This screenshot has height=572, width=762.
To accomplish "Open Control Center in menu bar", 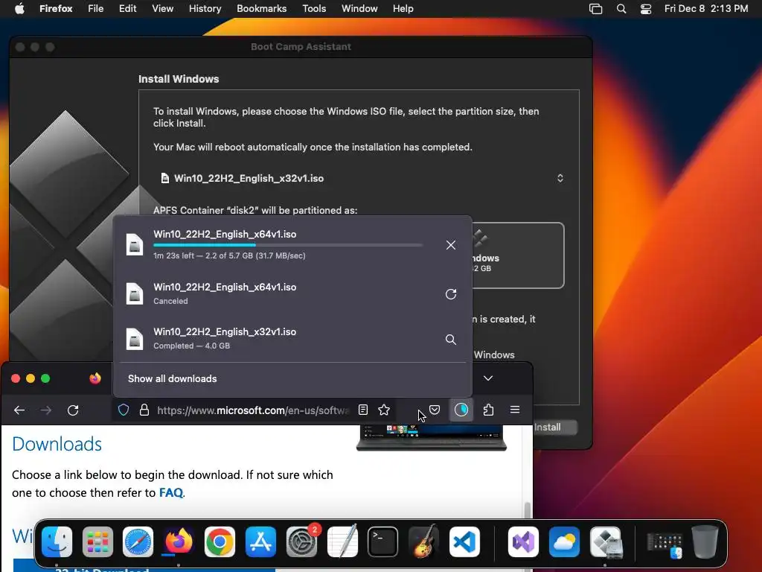I will pos(645,9).
